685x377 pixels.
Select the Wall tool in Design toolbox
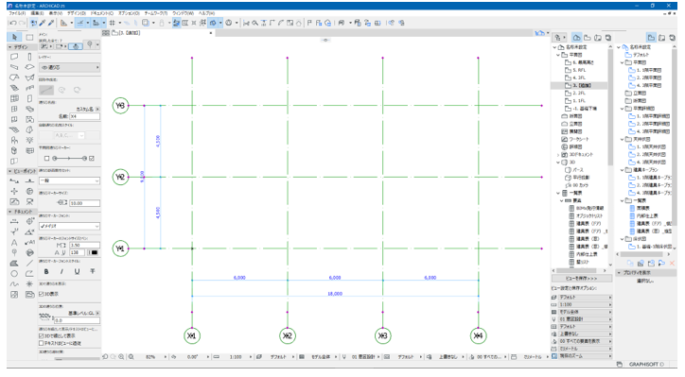14,57
